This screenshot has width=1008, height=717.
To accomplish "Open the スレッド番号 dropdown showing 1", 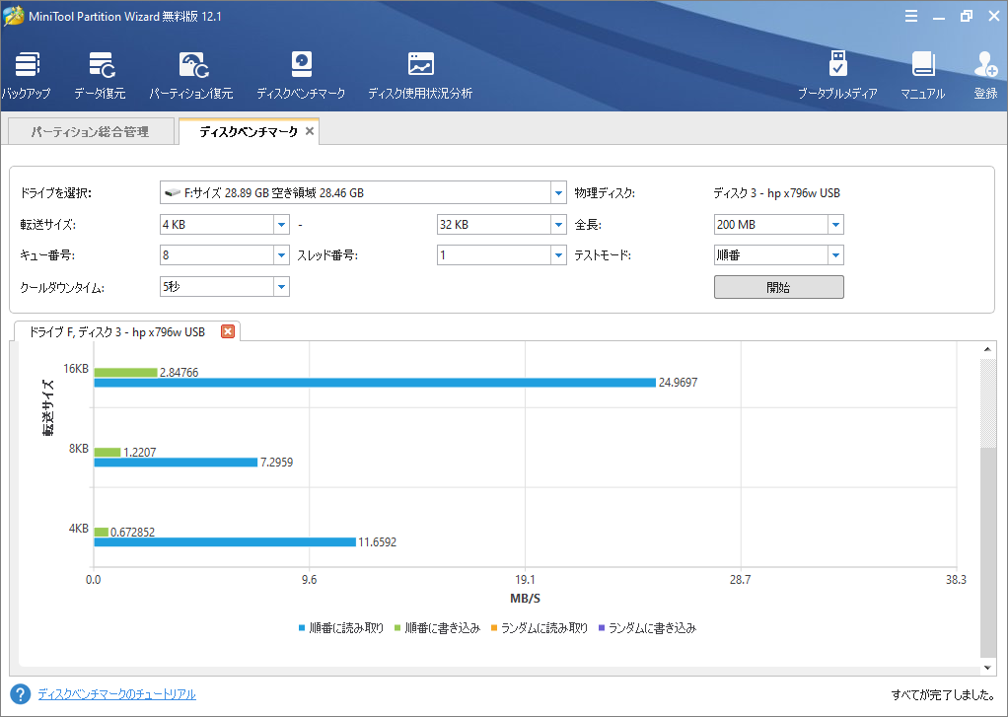I will pyautogui.click(x=558, y=255).
